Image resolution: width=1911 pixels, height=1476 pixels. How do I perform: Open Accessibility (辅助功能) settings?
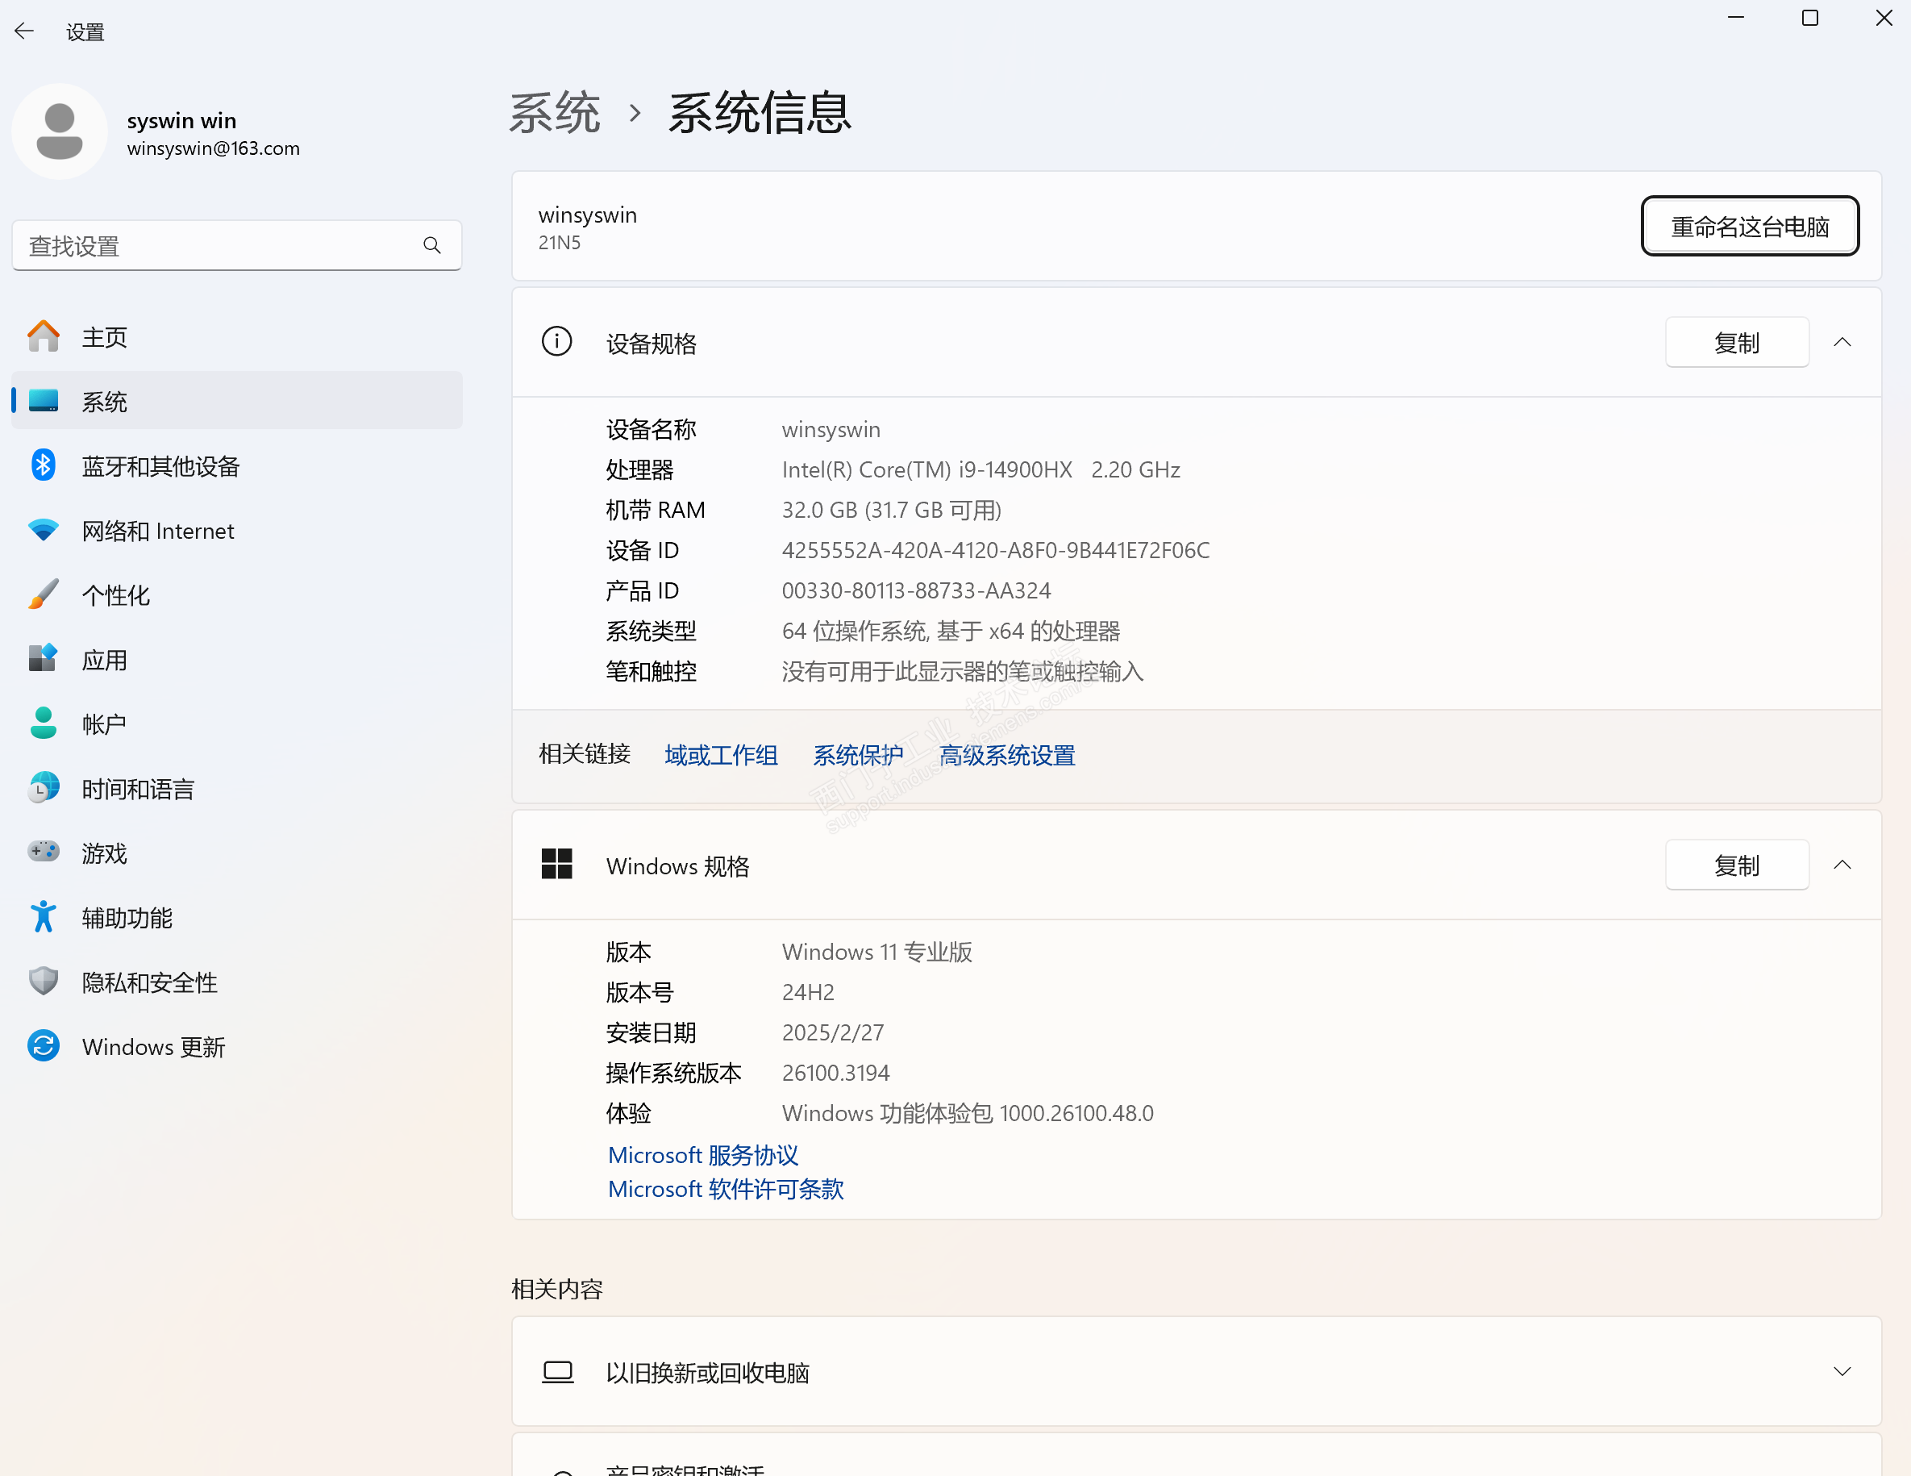pos(127,918)
